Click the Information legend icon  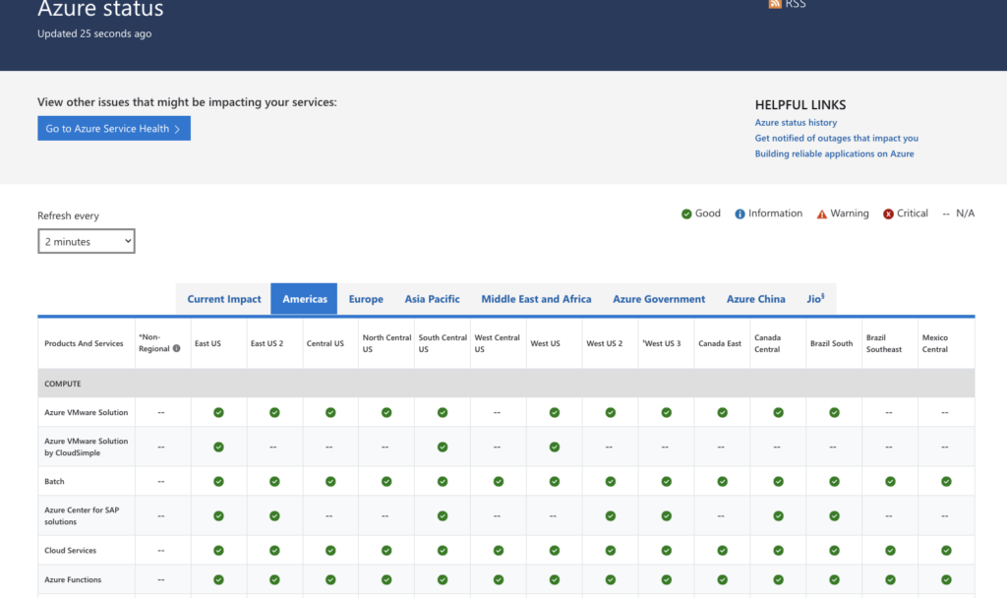point(740,213)
